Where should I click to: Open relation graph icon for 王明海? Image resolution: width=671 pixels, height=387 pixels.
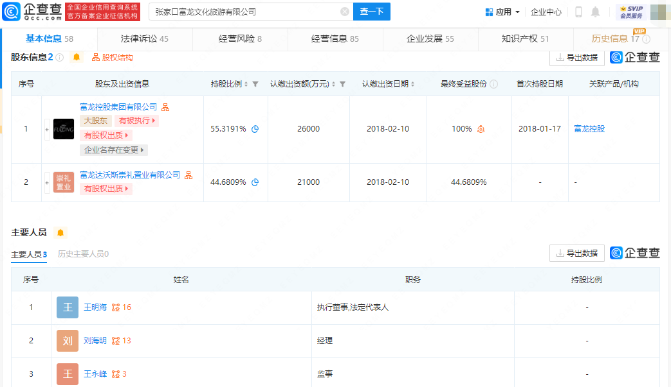click(116, 307)
